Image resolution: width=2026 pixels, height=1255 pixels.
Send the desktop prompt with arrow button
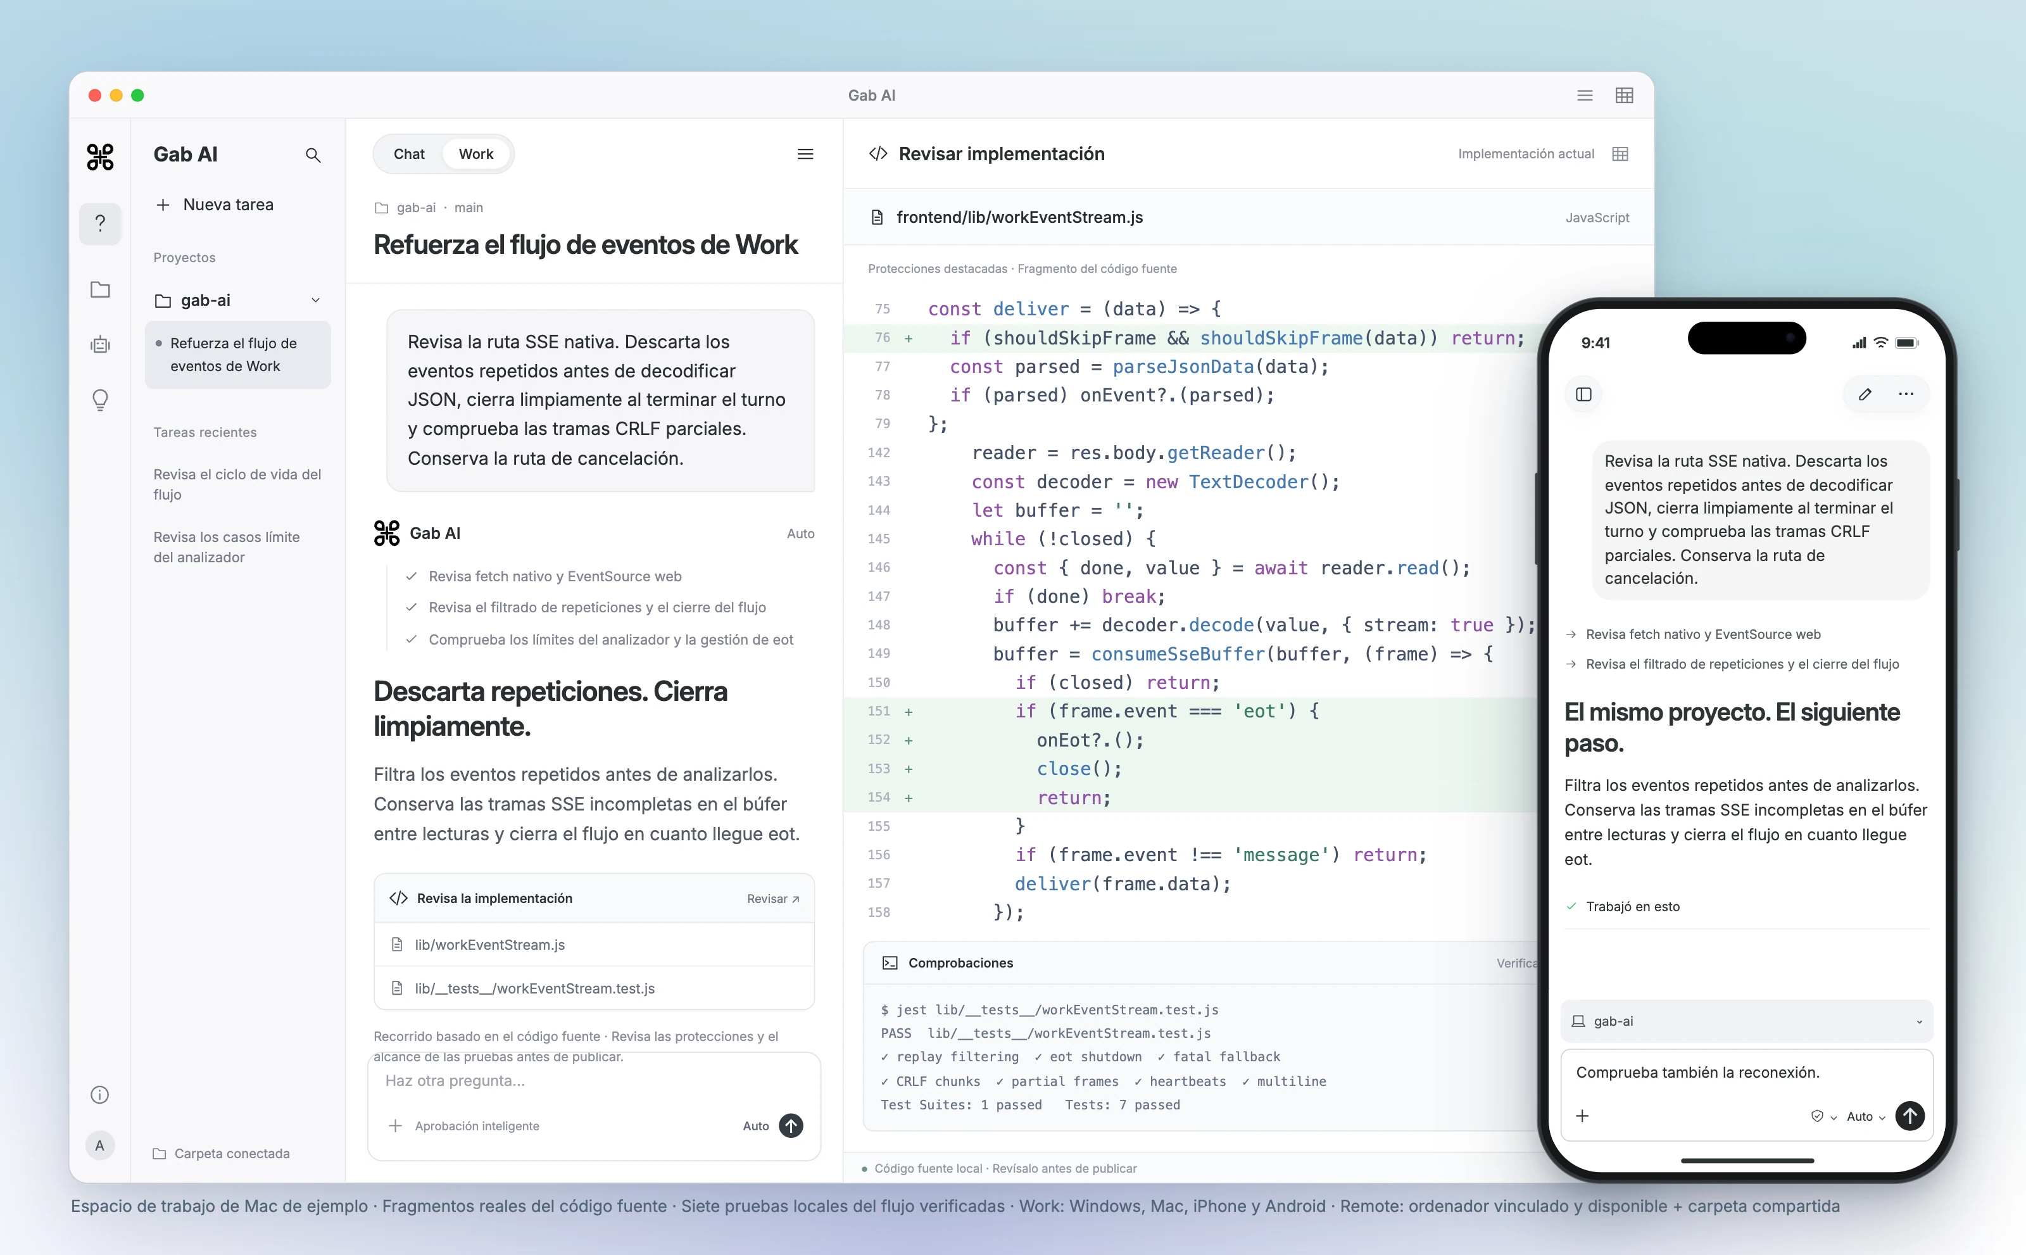791,1126
